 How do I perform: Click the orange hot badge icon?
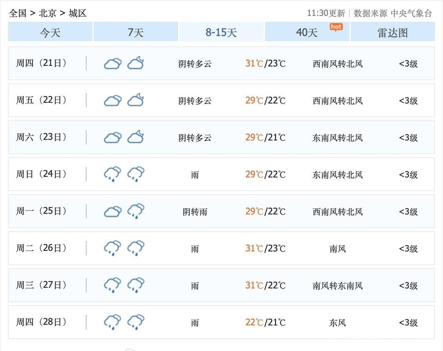point(336,27)
